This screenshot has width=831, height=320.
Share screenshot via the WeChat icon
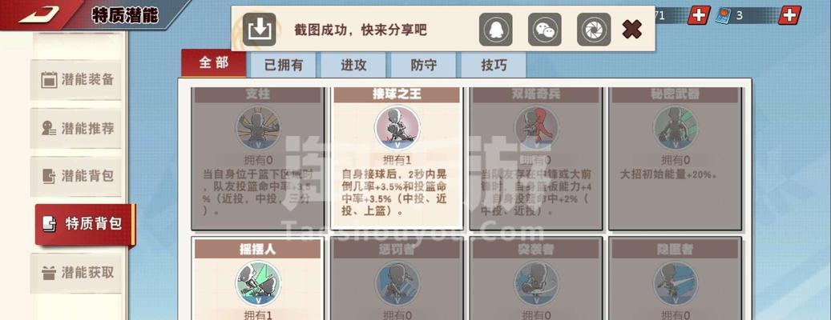544,29
